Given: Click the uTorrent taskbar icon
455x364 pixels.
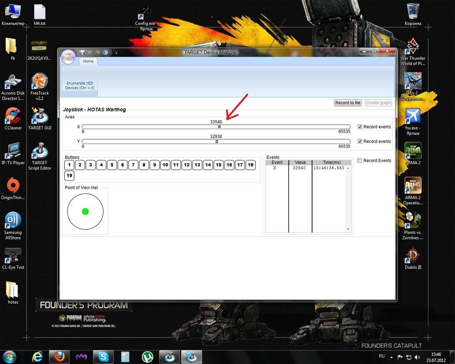Looking at the screenshot, I should (x=147, y=357).
